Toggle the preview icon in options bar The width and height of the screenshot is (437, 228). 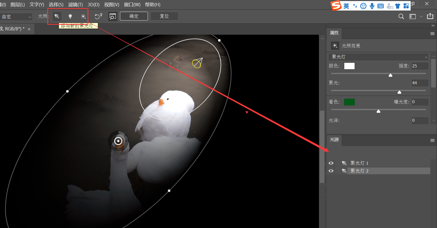113,16
